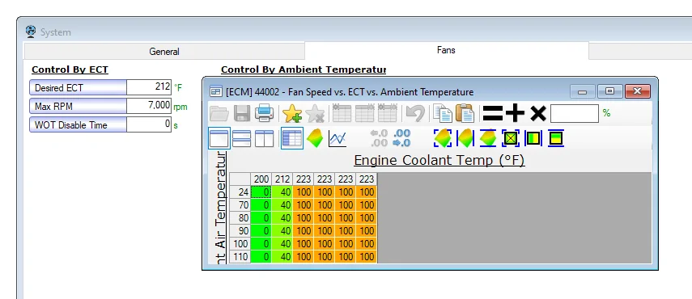
Task: Click row header 80
Action: tap(240, 218)
